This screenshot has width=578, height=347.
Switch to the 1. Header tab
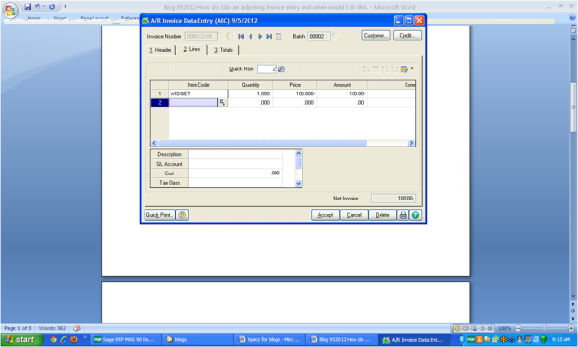(x=160, y=50)
